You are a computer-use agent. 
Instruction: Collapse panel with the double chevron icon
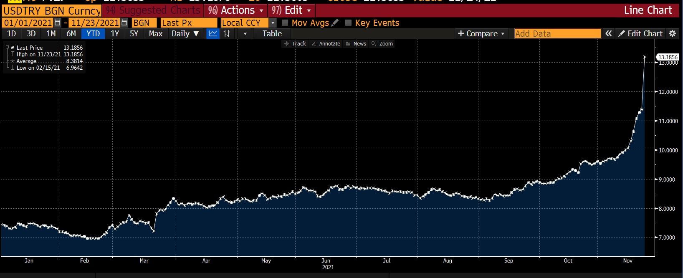click(609, 34)
